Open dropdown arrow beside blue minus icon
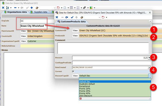The height and width of the screenshot is (106, 162). coord(18,8)
